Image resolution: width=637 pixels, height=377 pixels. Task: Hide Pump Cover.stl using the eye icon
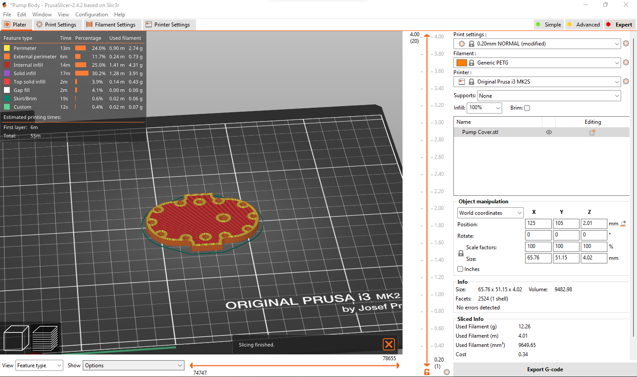549,132
